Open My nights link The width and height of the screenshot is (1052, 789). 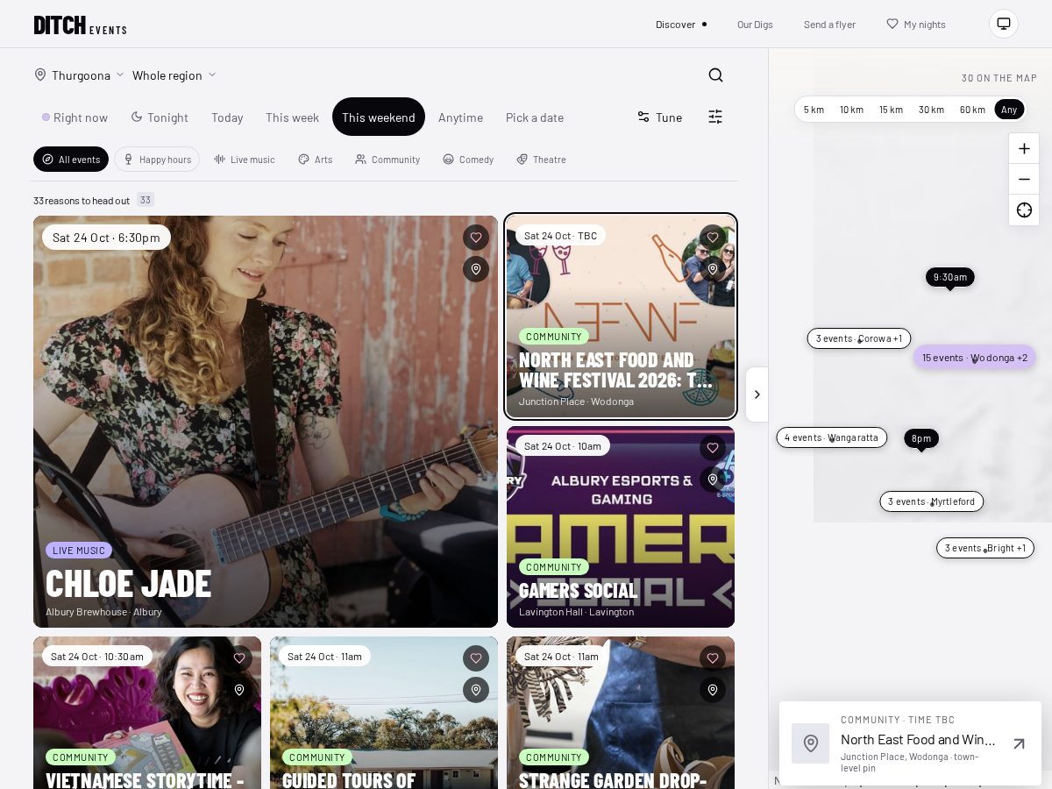pos(916,25)
